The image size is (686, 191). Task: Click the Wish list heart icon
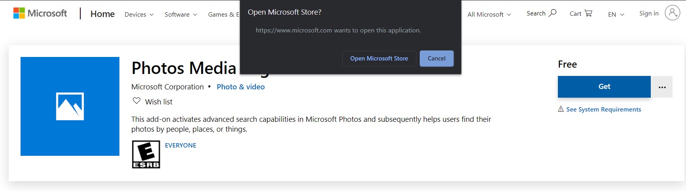(136, 101)
